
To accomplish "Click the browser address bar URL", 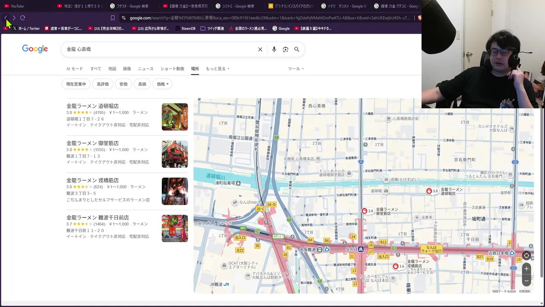I will (270, 18).
